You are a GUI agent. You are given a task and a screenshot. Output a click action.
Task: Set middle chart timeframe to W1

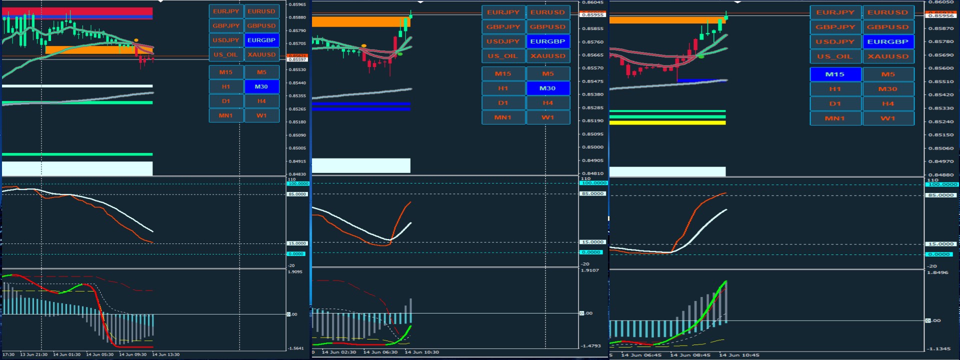point(548,117)
